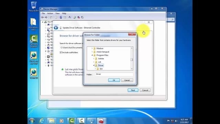The width and height of the screenshot is (220, 124).
Task: Click the search magnifier in the background window
Action: (x=173, y=20)
